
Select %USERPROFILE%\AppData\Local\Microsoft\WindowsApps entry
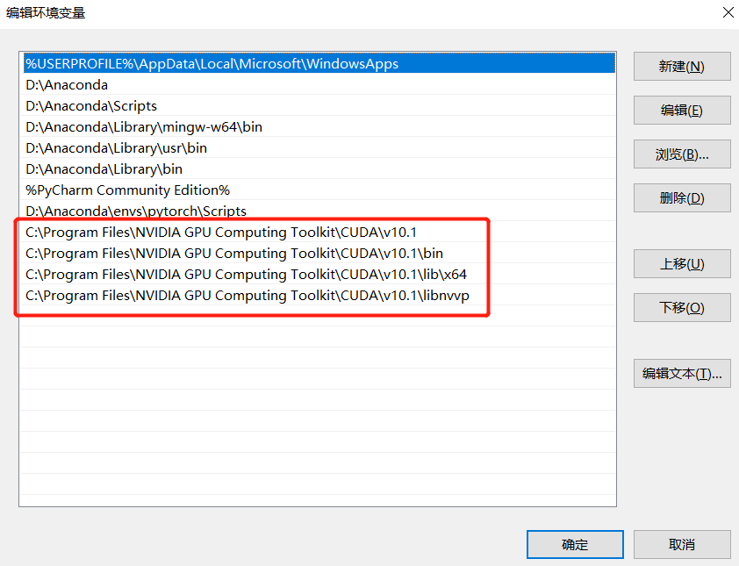pos(318,64)
